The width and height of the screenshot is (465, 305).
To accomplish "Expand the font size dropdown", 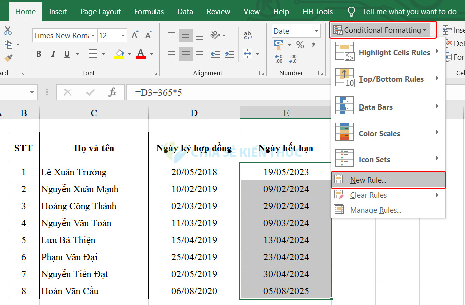I will 123,35.
